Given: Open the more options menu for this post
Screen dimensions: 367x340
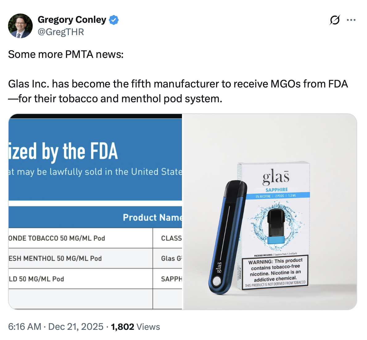Looking at the screenshot, I should tap(351, 20).
